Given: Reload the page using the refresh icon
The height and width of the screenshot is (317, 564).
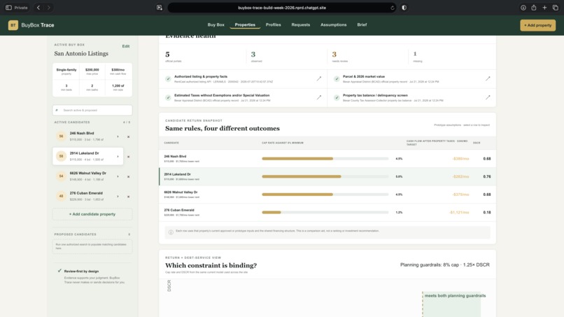Looking at the screenshot, I should (393, 8).
